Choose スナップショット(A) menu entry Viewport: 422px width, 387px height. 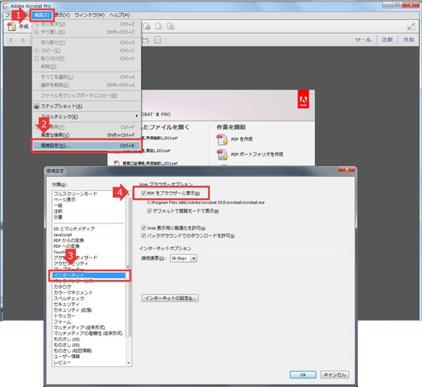click(x=87, y=106)
